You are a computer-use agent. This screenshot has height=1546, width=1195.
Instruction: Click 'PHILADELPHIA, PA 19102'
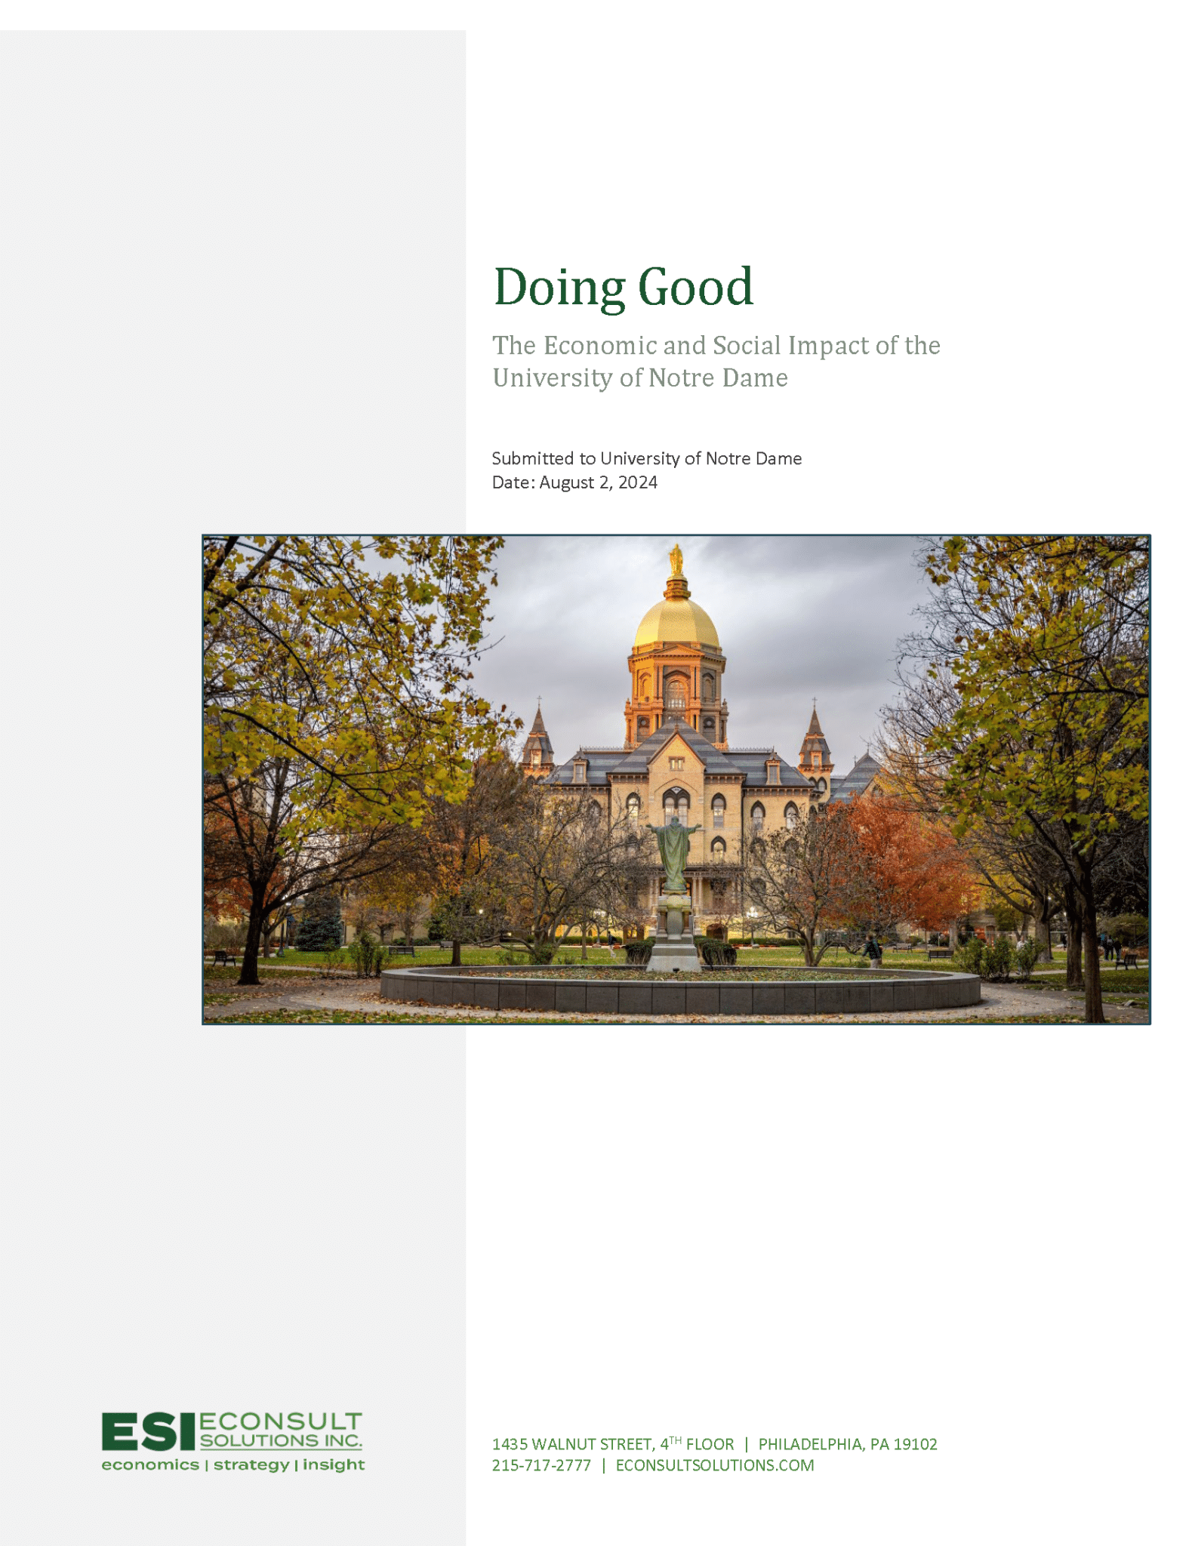[848, 1444]
